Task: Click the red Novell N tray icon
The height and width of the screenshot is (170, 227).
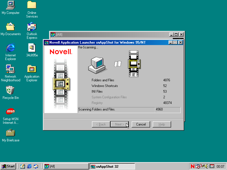Action: [x=193, y=166]
